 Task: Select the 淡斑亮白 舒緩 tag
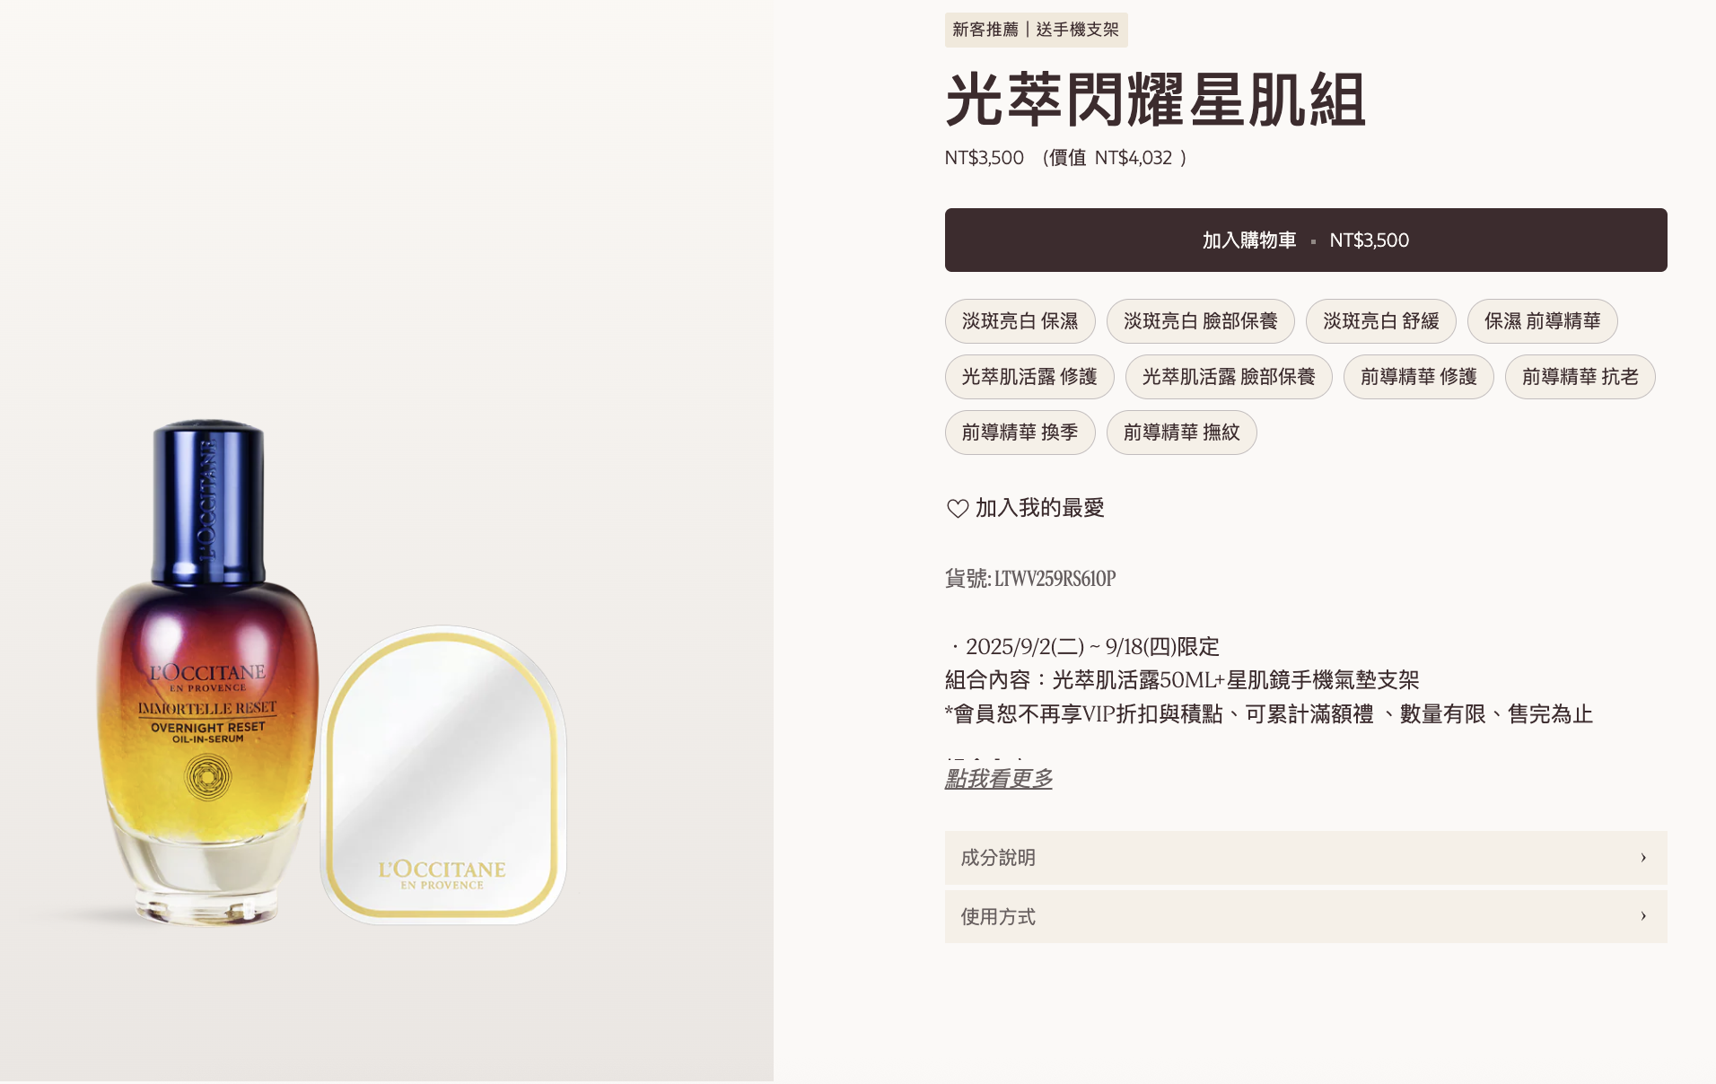click(1380, 321)
